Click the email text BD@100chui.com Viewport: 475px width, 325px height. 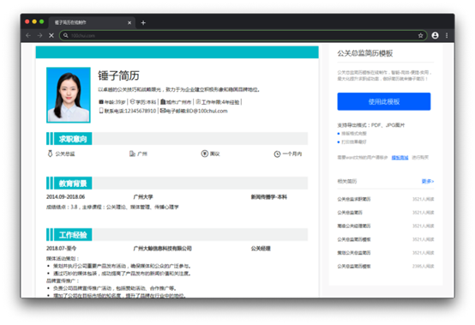(x=207, y=111)
